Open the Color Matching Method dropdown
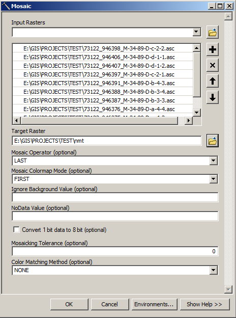Viewport: 236px width, 318px height. pos(213,270)
